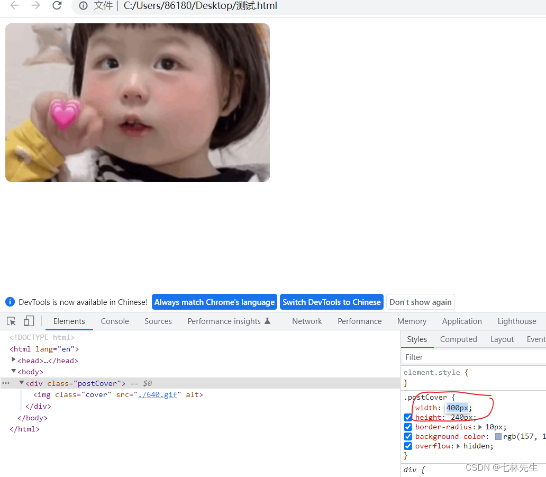
Task: Open the background-color swatch picker
Action: 498,437
